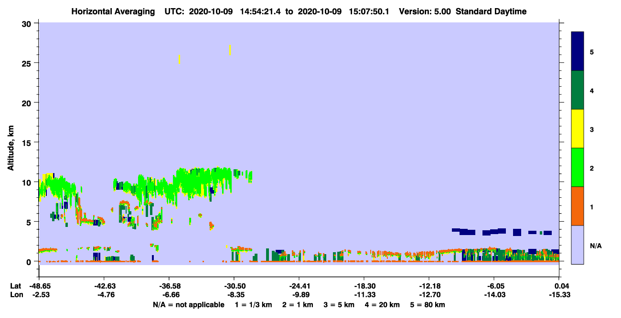Click legend text '3 = 5 km'
The image size is (621, 318).
[339, 304]
